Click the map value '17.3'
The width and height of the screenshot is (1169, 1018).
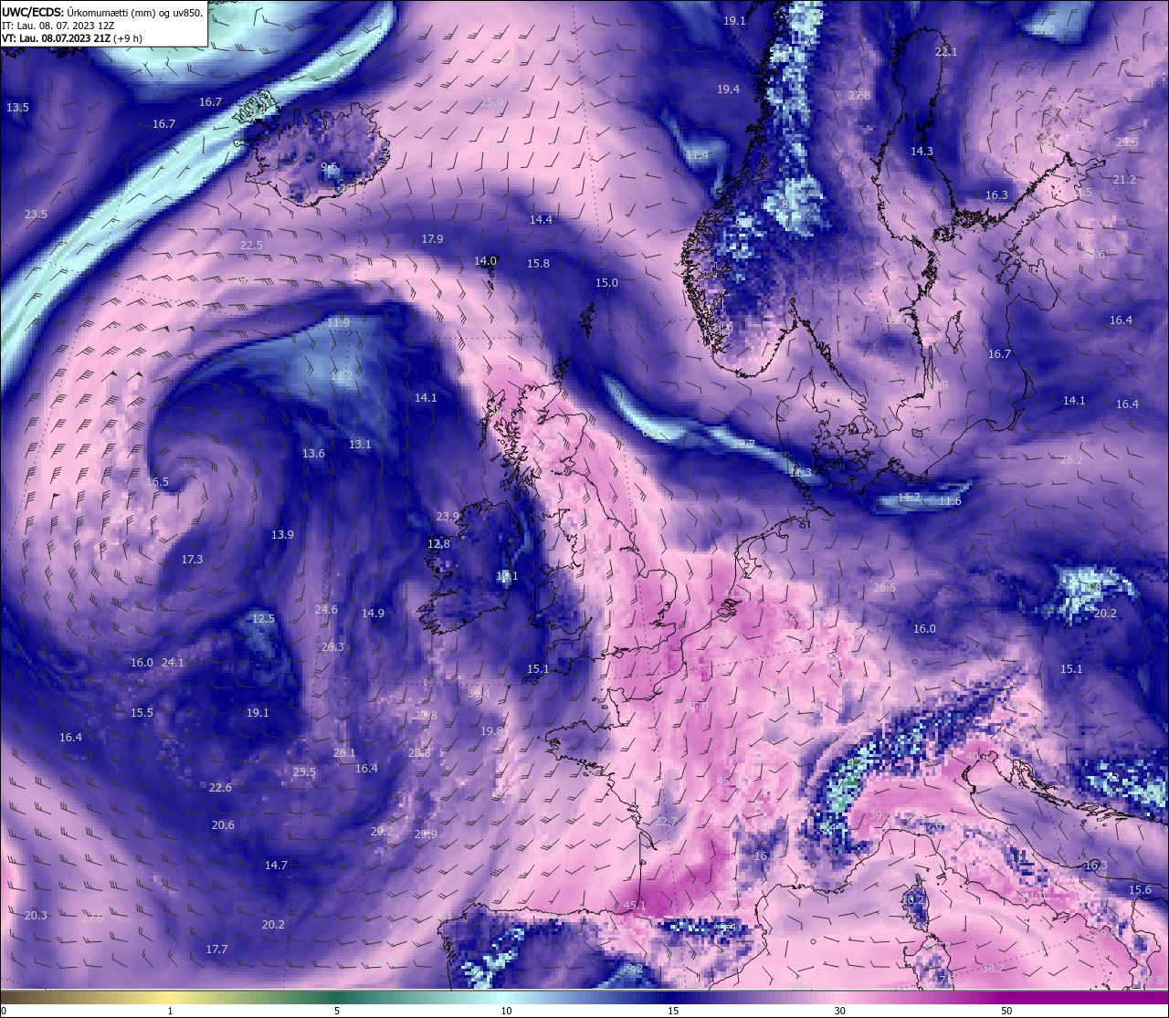coord(192,559)
